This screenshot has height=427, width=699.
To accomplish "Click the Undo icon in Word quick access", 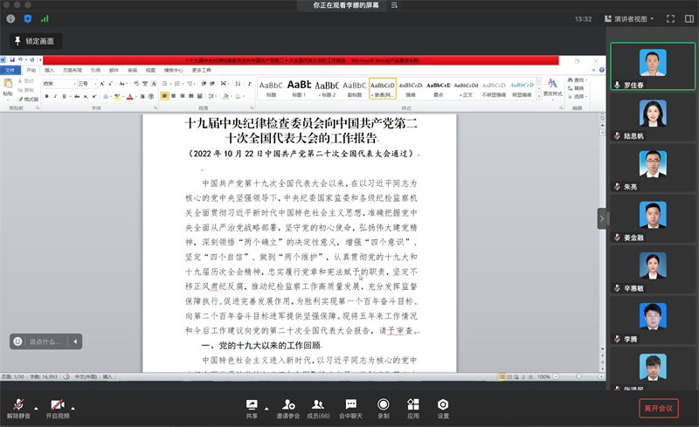I will pos(20,59).
